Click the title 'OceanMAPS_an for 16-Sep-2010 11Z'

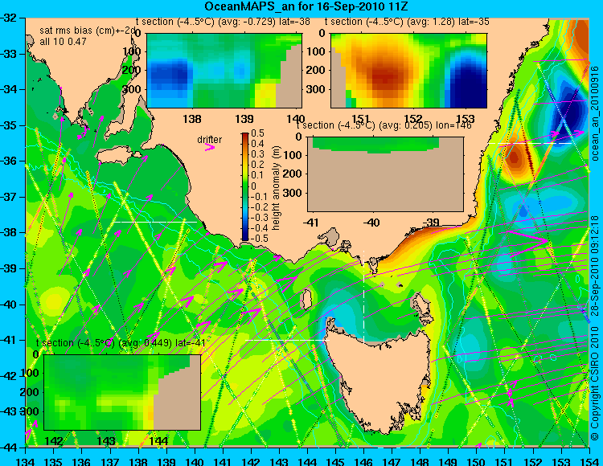(x=306, y=6)
